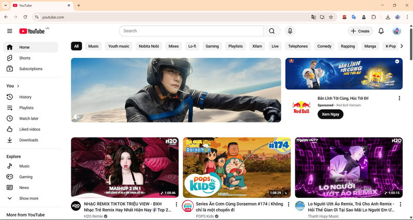This screenshot has width=413, height=220.
Task: Click the YouTube logo
Action: click(32, 31)
